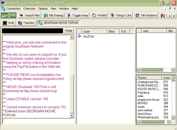177x130 pixels.
Task: Switch to the Transfers tab
Action: point(26,23)
